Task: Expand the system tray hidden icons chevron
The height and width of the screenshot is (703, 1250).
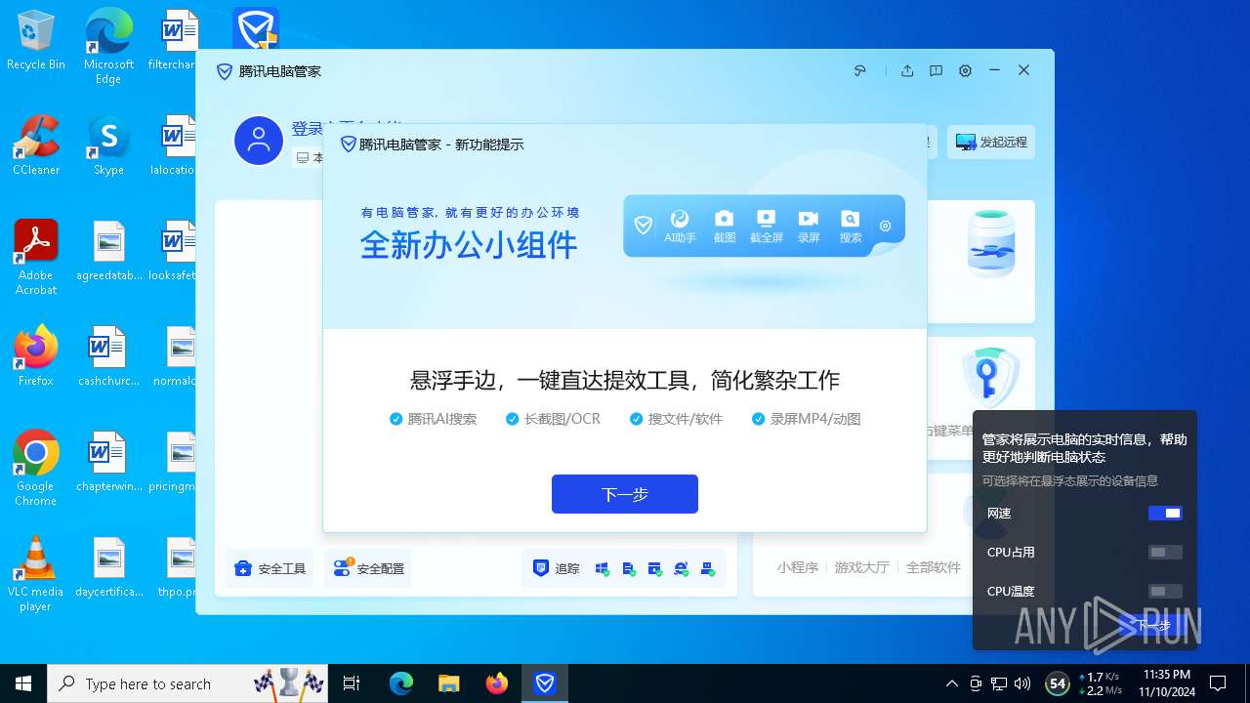Action: pyautogui.click(x=952, y=683)
